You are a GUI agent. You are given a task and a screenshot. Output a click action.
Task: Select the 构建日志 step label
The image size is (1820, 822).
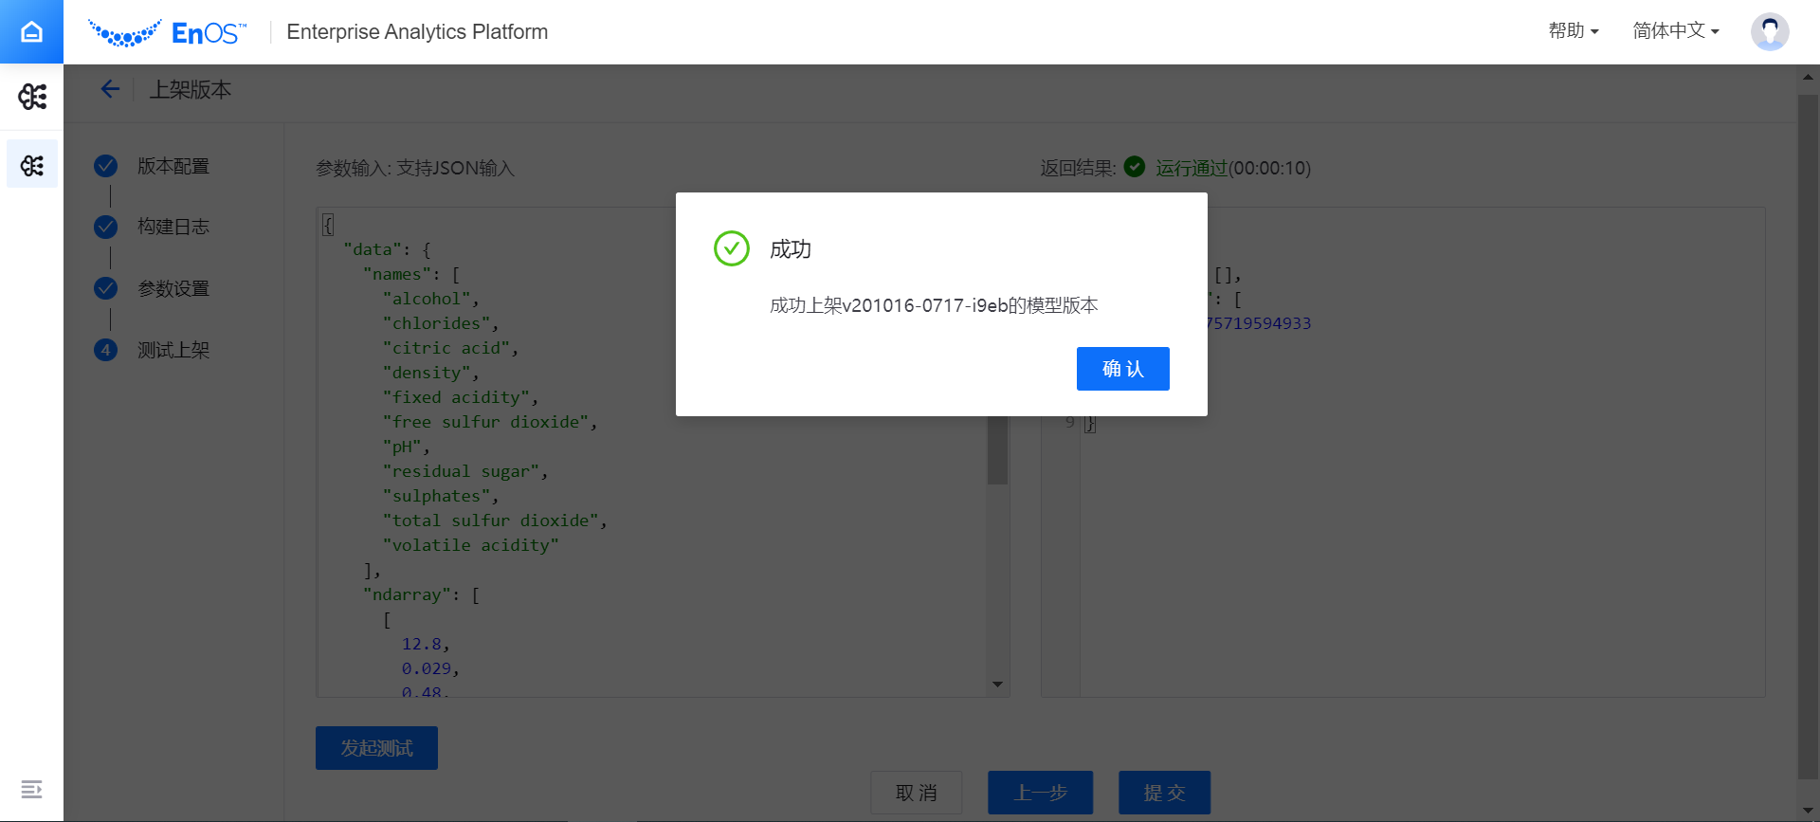point(173,227)
